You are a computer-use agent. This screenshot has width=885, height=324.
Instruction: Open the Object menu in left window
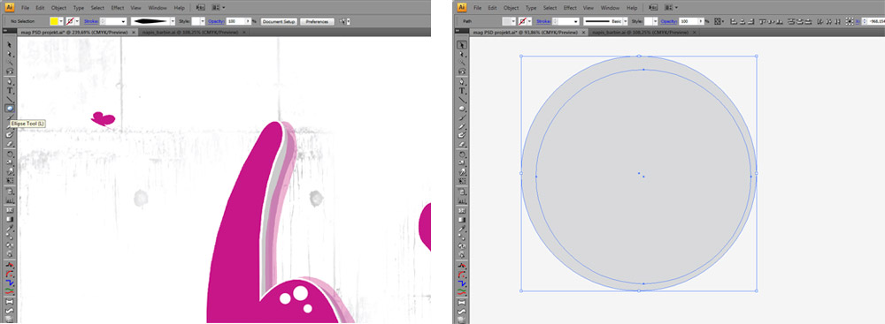[x=58, y=8]
